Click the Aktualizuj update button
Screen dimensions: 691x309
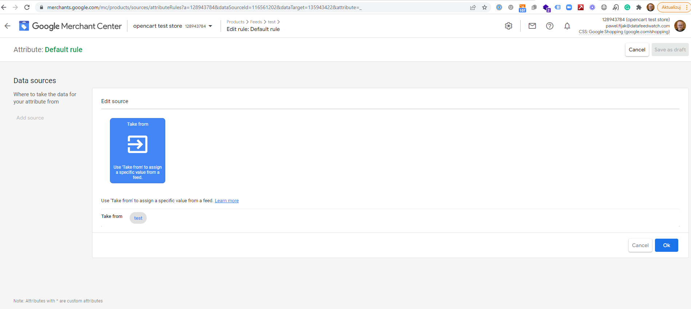tap(671, 7)
